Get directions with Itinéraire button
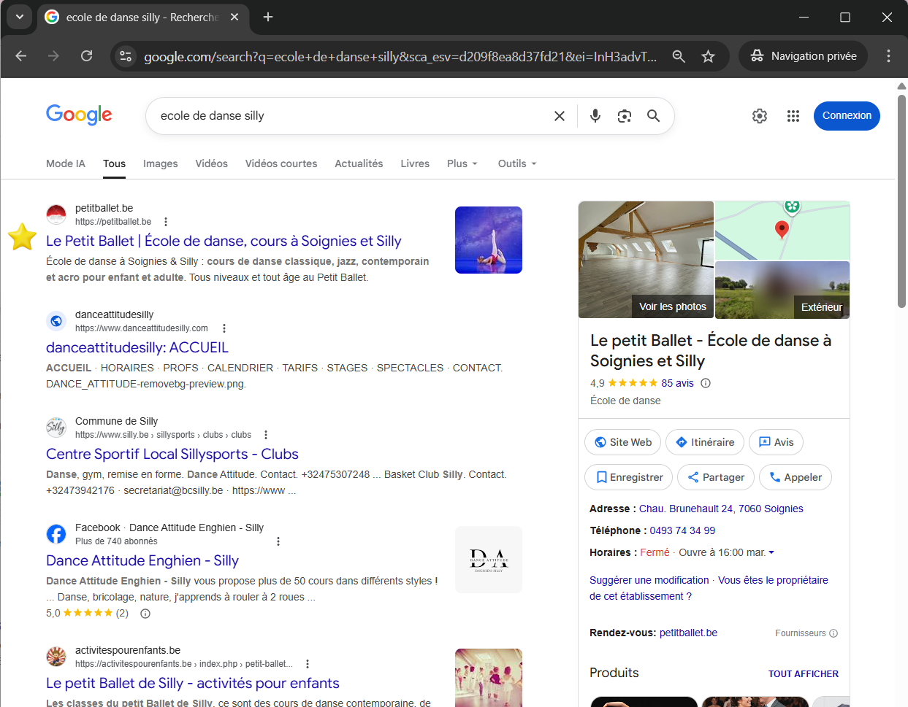 click(x=705, y=442)
